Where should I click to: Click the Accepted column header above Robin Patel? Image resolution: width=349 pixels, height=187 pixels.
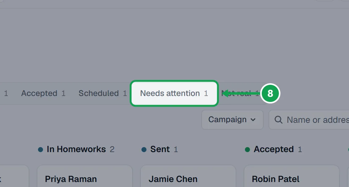[x=274, y=149]
